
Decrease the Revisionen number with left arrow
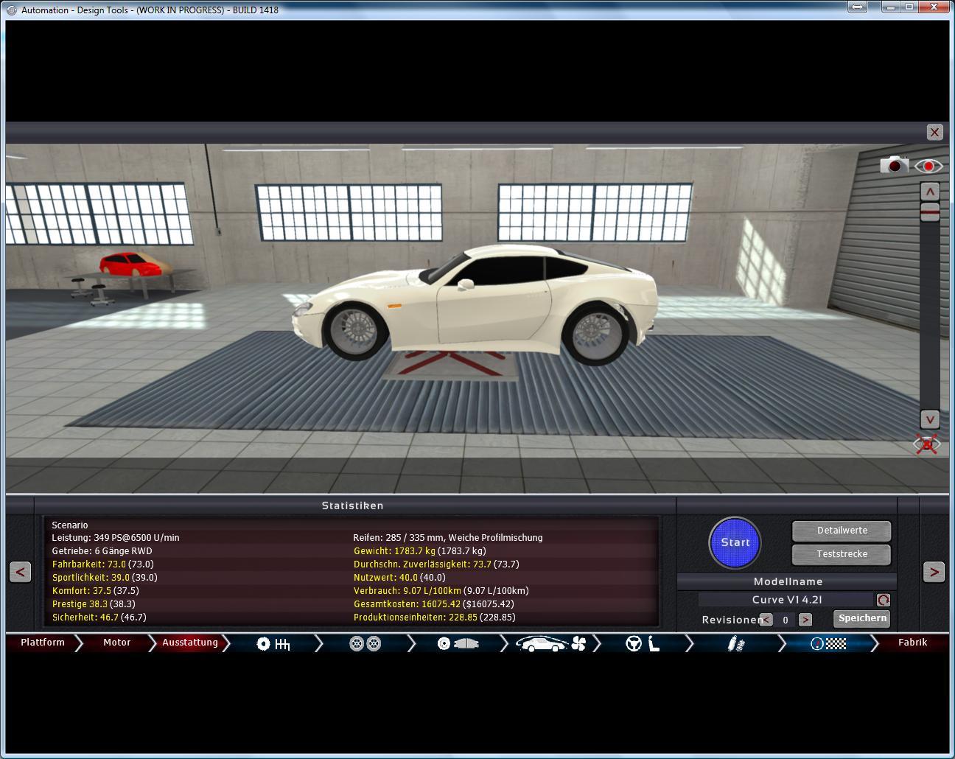[x=766, y=620]
